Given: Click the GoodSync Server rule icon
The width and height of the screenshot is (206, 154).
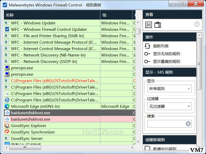Looking at the screenshot, I should click(7, 138).
